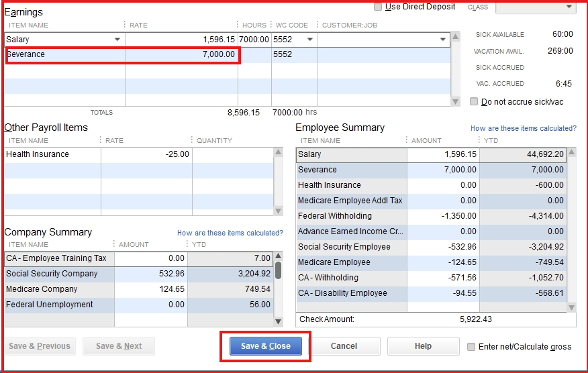The width and height of the screenshot is (588, 373).
Task: Edit the Health Insurance rate field
Action: coord(146,154)
